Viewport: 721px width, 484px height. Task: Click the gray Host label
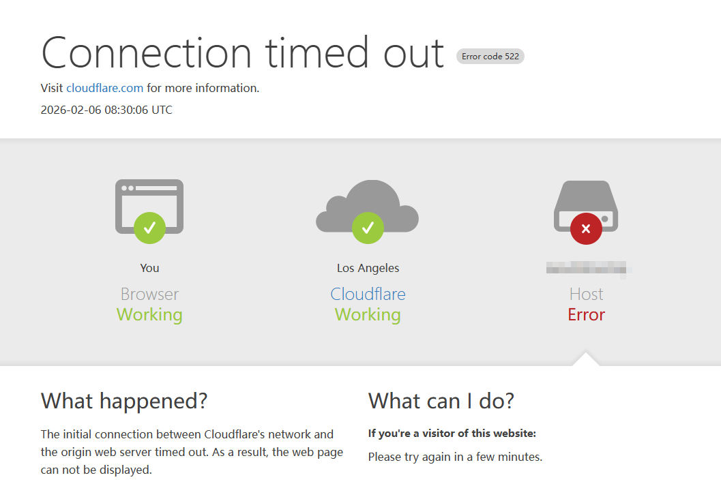coord(586,294)
